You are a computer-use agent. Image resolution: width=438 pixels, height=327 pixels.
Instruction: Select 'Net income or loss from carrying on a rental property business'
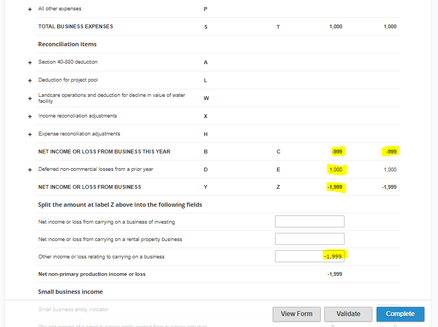click(110, 239)
